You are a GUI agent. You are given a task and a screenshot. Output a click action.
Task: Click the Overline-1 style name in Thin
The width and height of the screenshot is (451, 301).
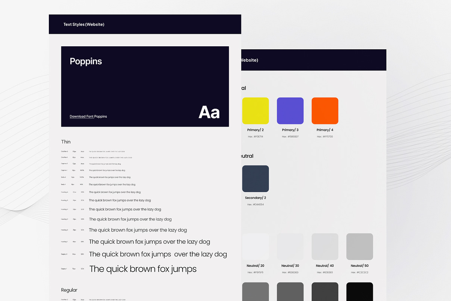click(64, 158)
